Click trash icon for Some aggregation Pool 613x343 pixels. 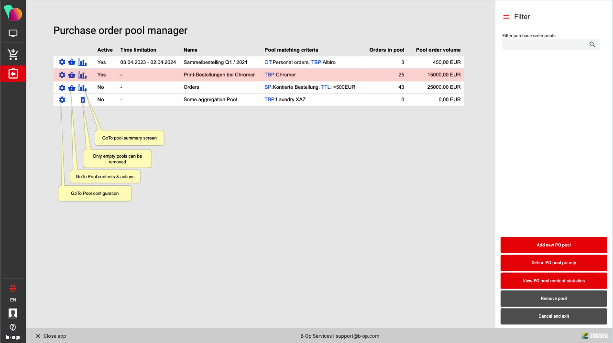[x=83, y=100]
